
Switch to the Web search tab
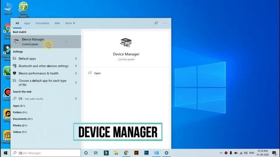(x=57, y=23)
